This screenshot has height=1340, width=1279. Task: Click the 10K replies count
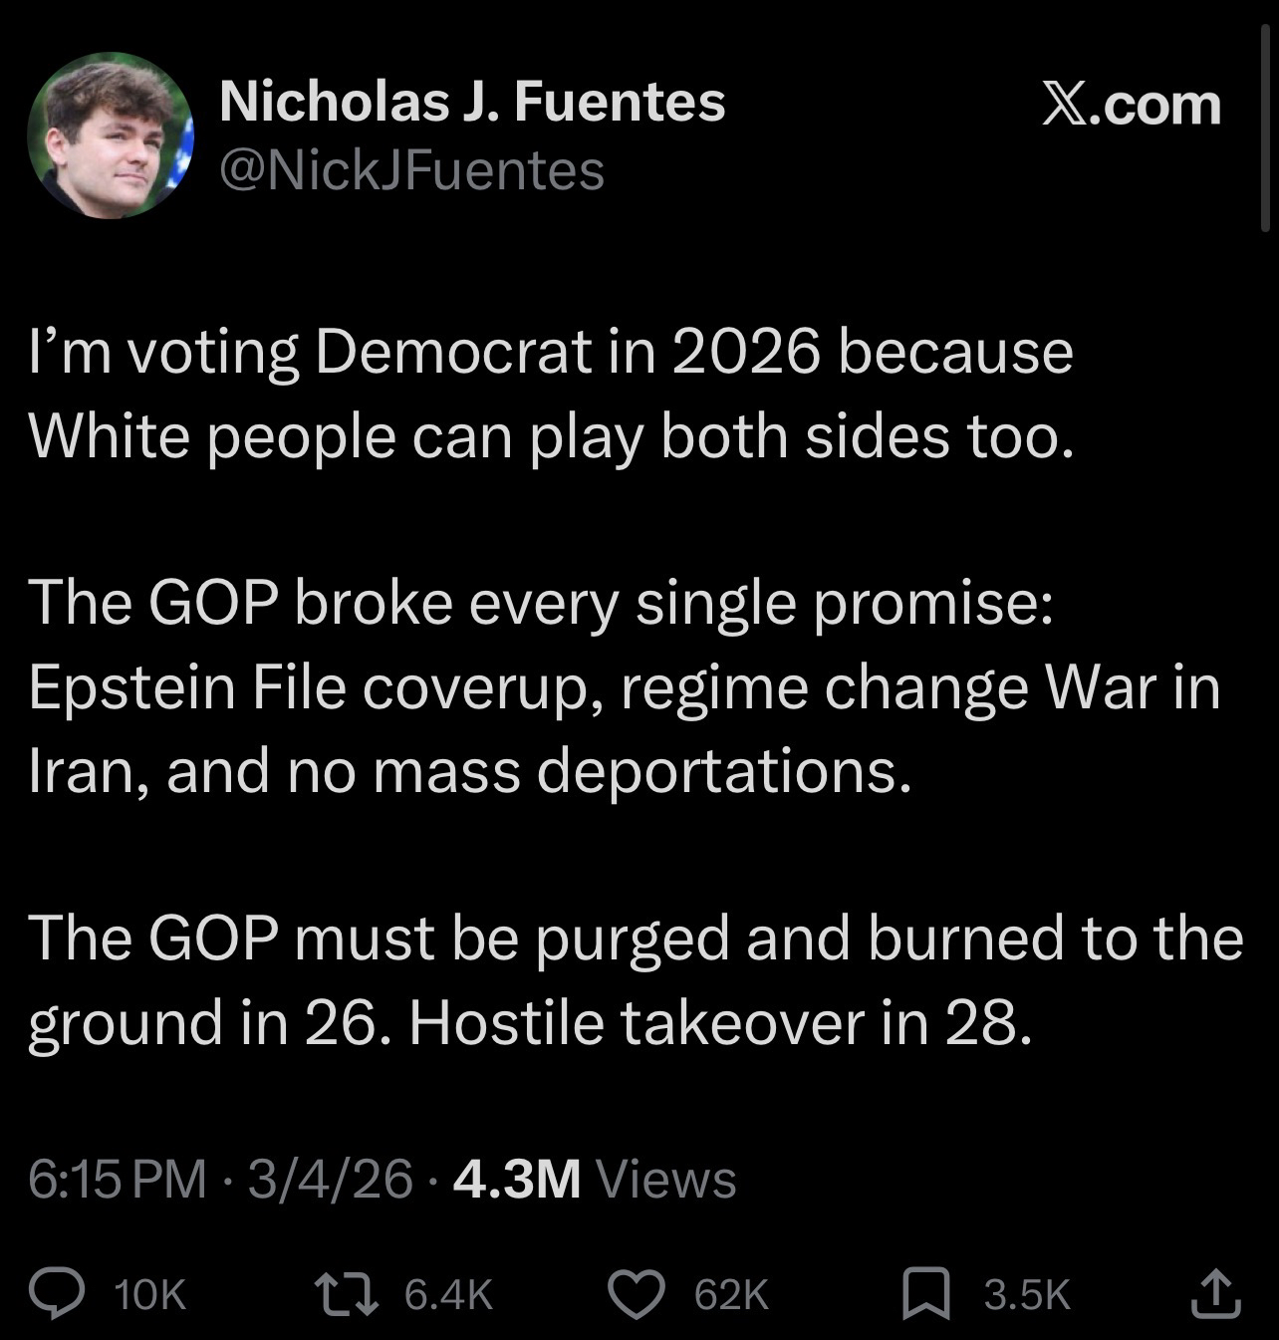coord(150,1294)
